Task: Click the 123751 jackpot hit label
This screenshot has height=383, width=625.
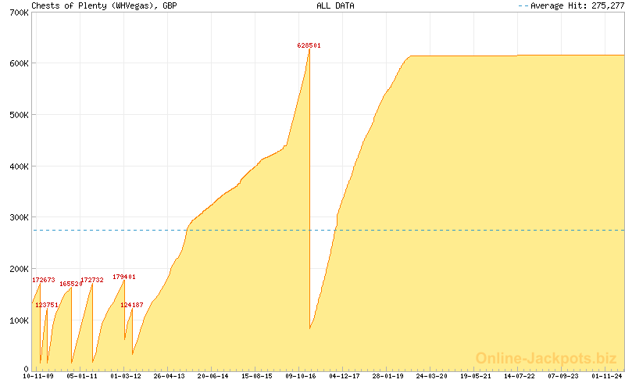Action: click(x=47, y=305)
